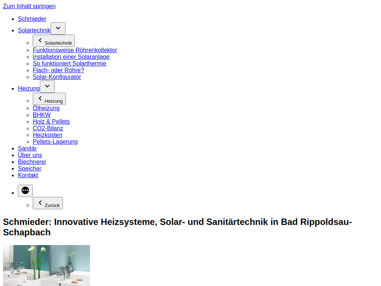Activate the Zum Inhalt springen skip link
381x286 pixels.
point(29,6)
